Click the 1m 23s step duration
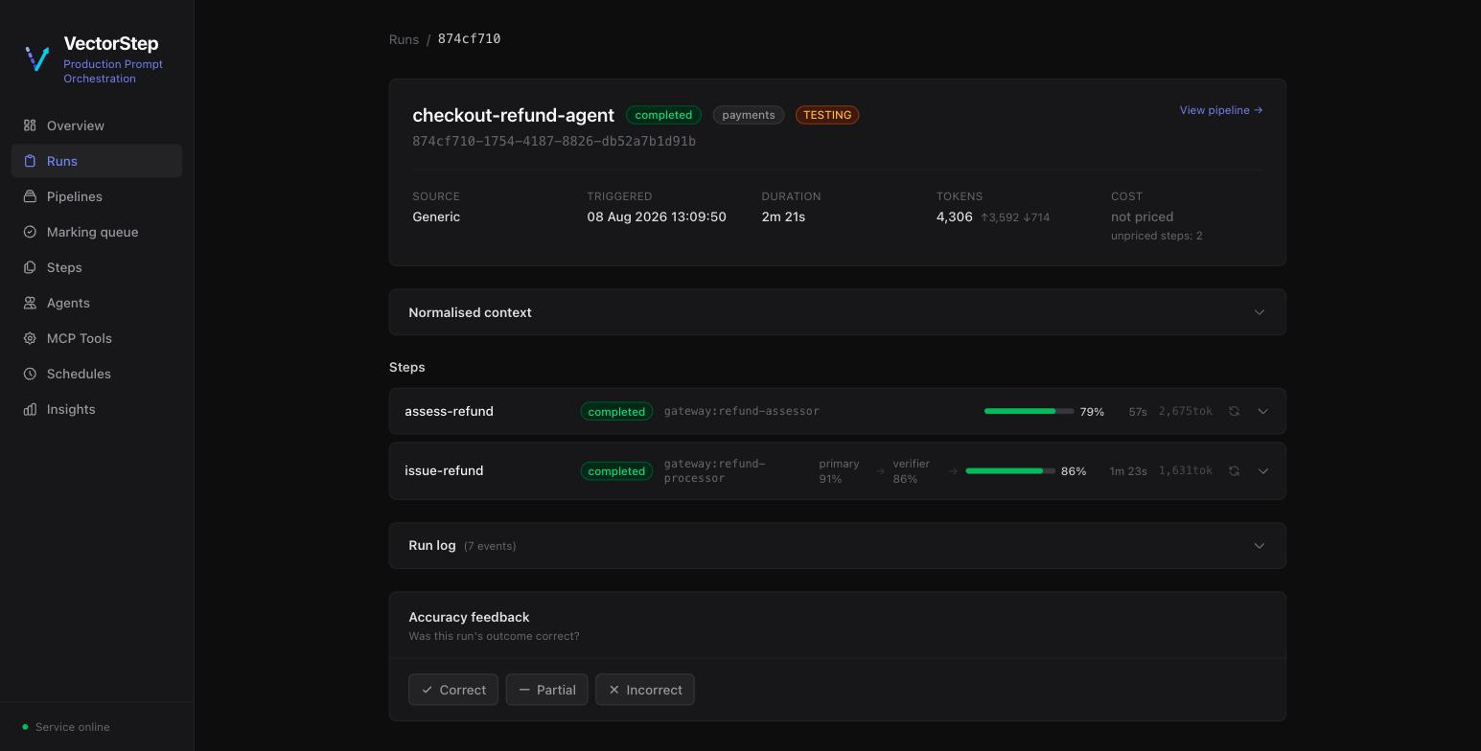The height and width of the screenshot is (751, 1481). (x=1128, y=471)
